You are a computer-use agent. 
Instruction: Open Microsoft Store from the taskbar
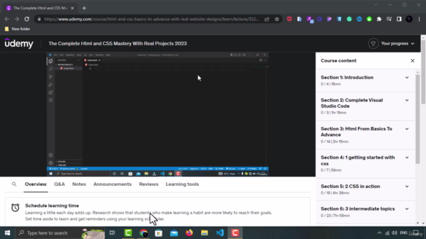(158, 233)
